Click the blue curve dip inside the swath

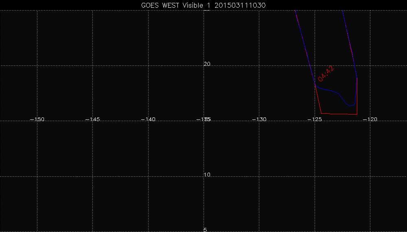(x=349, y=105)
